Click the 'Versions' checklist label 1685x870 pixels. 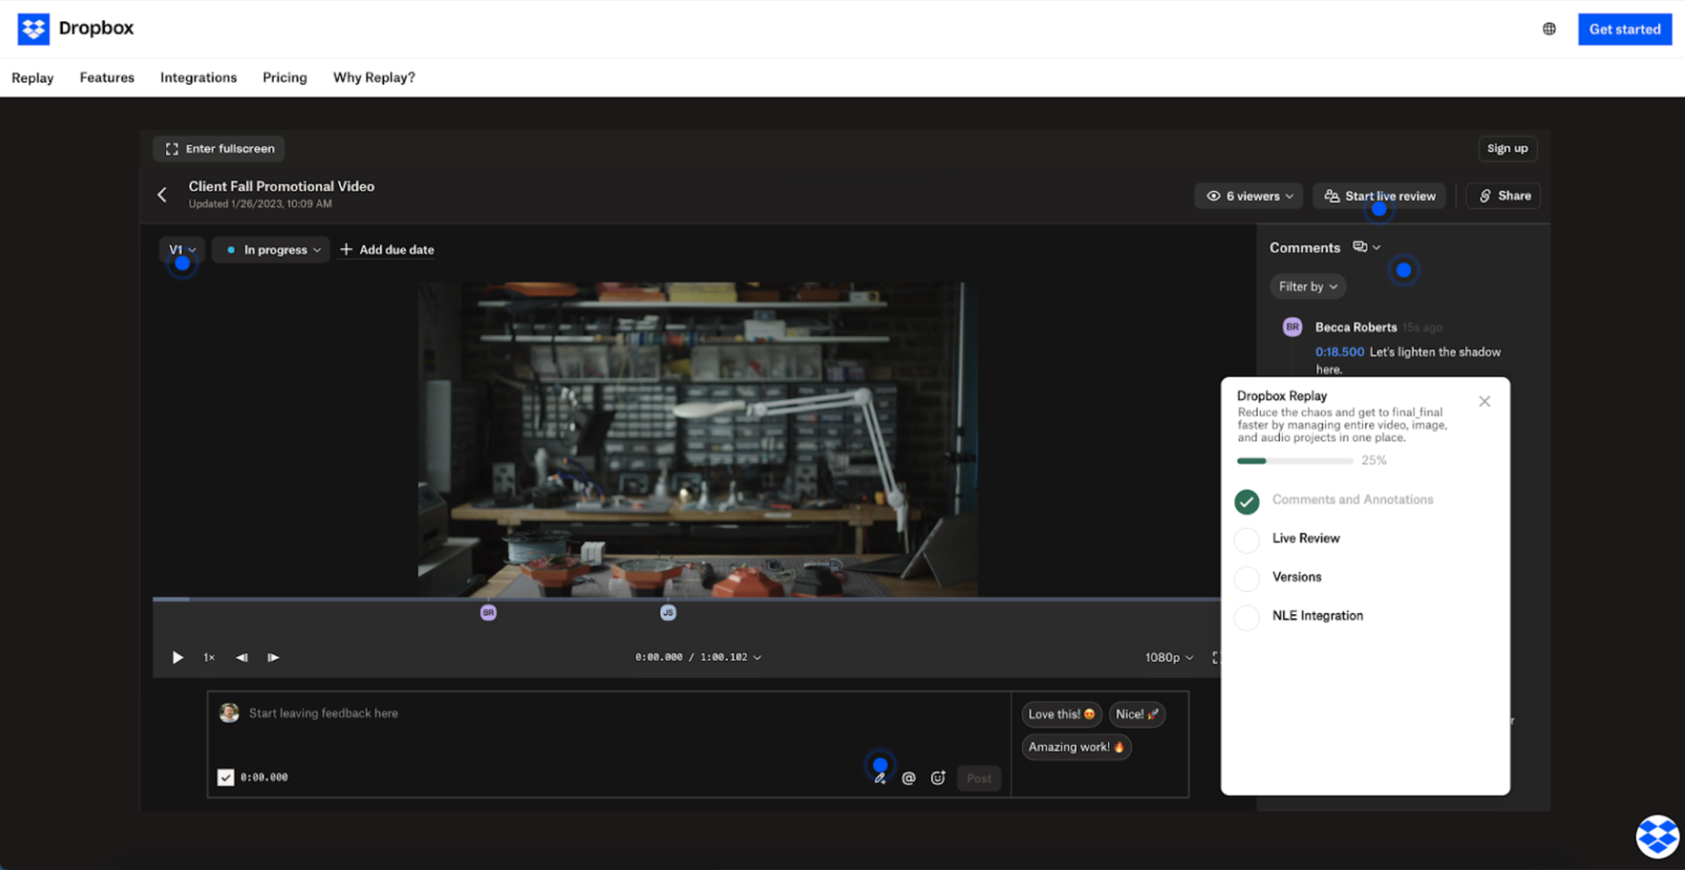click(x=1297, y=577)
